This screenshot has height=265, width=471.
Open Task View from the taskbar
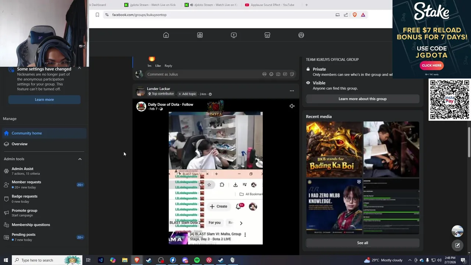click(88, 260)
